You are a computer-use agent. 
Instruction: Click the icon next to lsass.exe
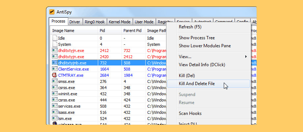[55, 112]
